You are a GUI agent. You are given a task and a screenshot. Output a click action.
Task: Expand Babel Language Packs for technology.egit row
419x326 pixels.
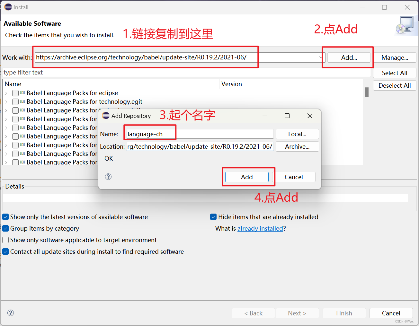pyautogui.click(x=6, y=102)
